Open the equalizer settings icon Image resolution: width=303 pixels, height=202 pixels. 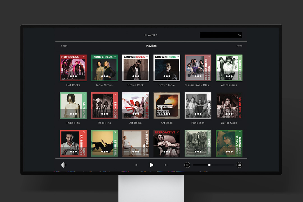pos(239,165)
